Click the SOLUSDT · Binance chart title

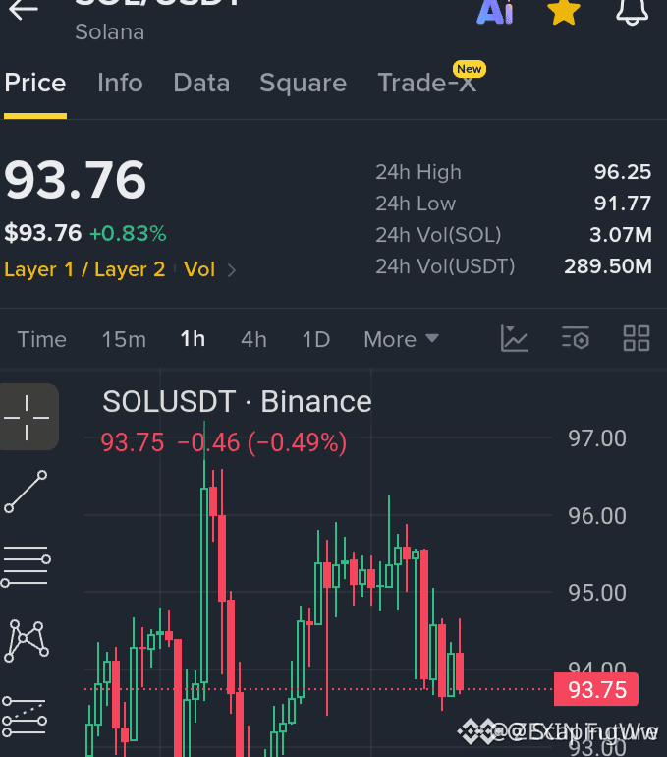point(237,401)
